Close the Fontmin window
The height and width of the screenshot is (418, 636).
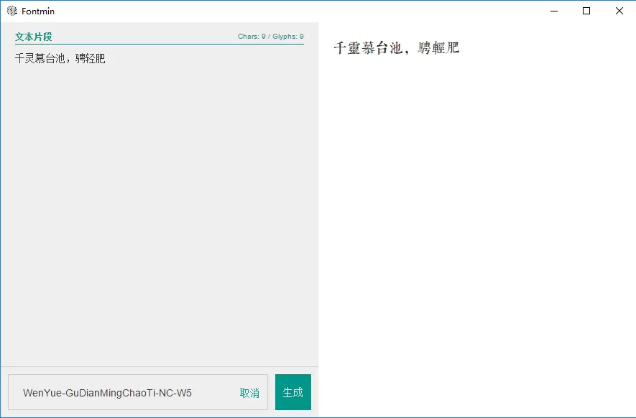(x=619, y=11)
